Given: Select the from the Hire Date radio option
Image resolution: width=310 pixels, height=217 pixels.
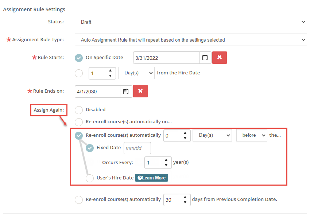Looking at the screenshot, I should pyautogui.click(x=79, y=73).
